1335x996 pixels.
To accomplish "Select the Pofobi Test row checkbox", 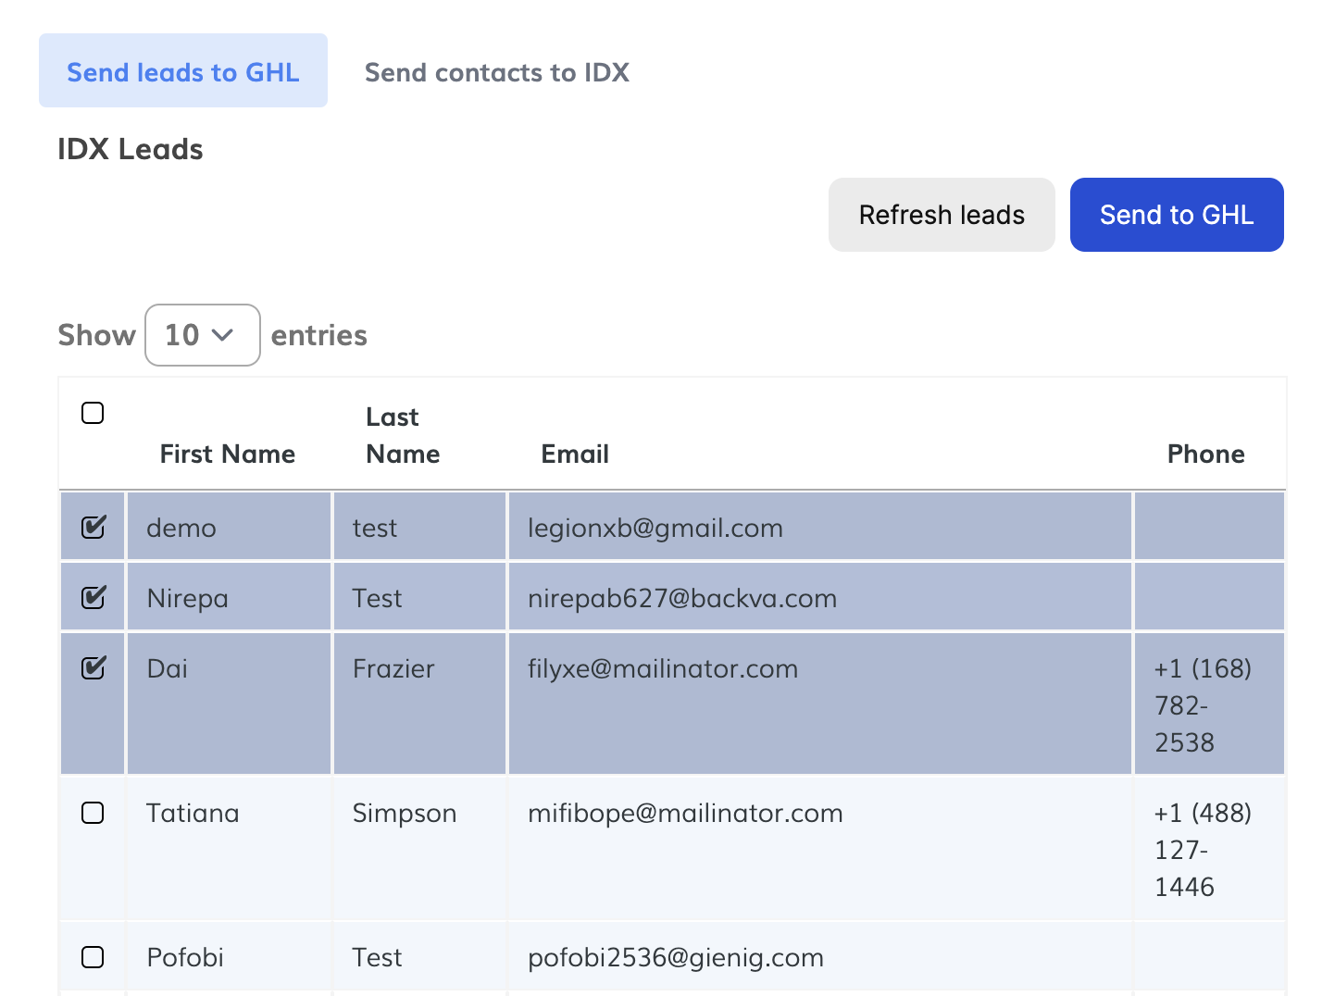I will click(93, 957).
